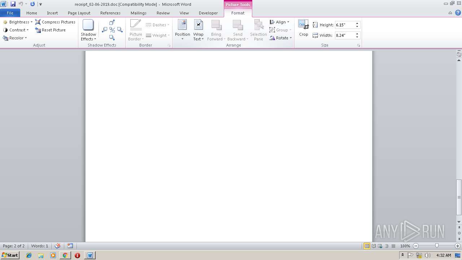Open the Developer tab

click(208, 13)
